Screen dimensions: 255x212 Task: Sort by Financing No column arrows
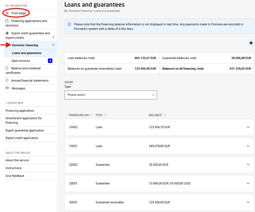tap(91, 115)
